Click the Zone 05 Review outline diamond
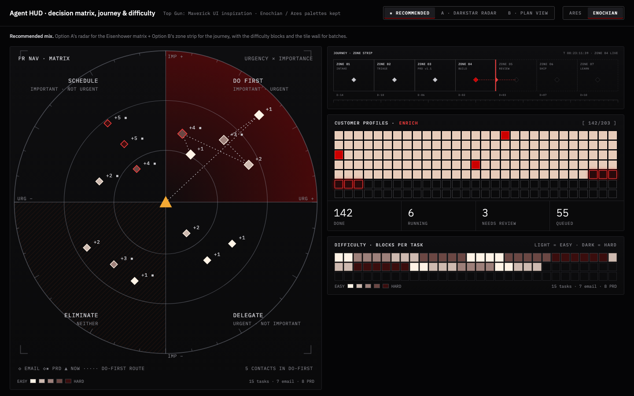This screenshot has height=396, width=634. (x=516, y=80)
